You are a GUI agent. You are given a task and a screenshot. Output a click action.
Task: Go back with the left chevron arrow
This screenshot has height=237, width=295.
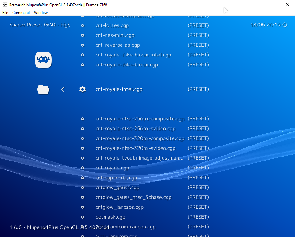tap(63, 89)
